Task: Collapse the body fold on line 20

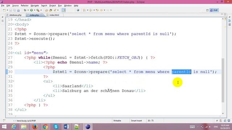Action: coord(13,24)
